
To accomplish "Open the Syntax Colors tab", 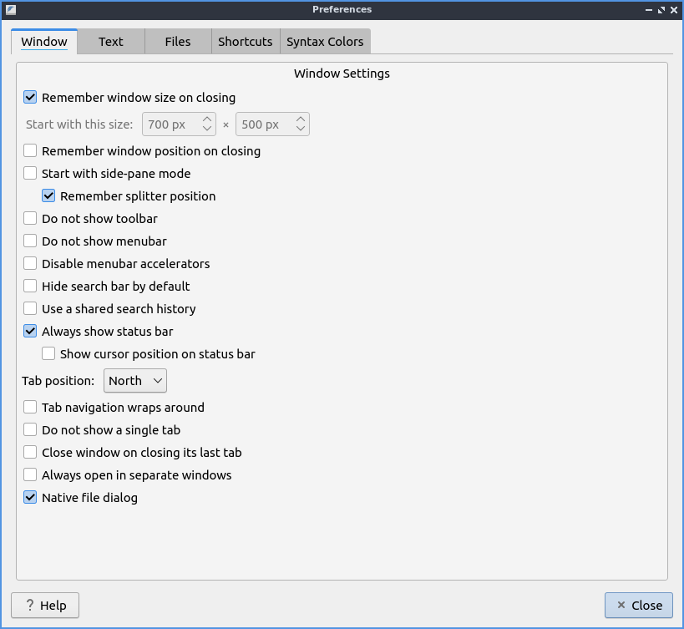I will coord(325,42).
